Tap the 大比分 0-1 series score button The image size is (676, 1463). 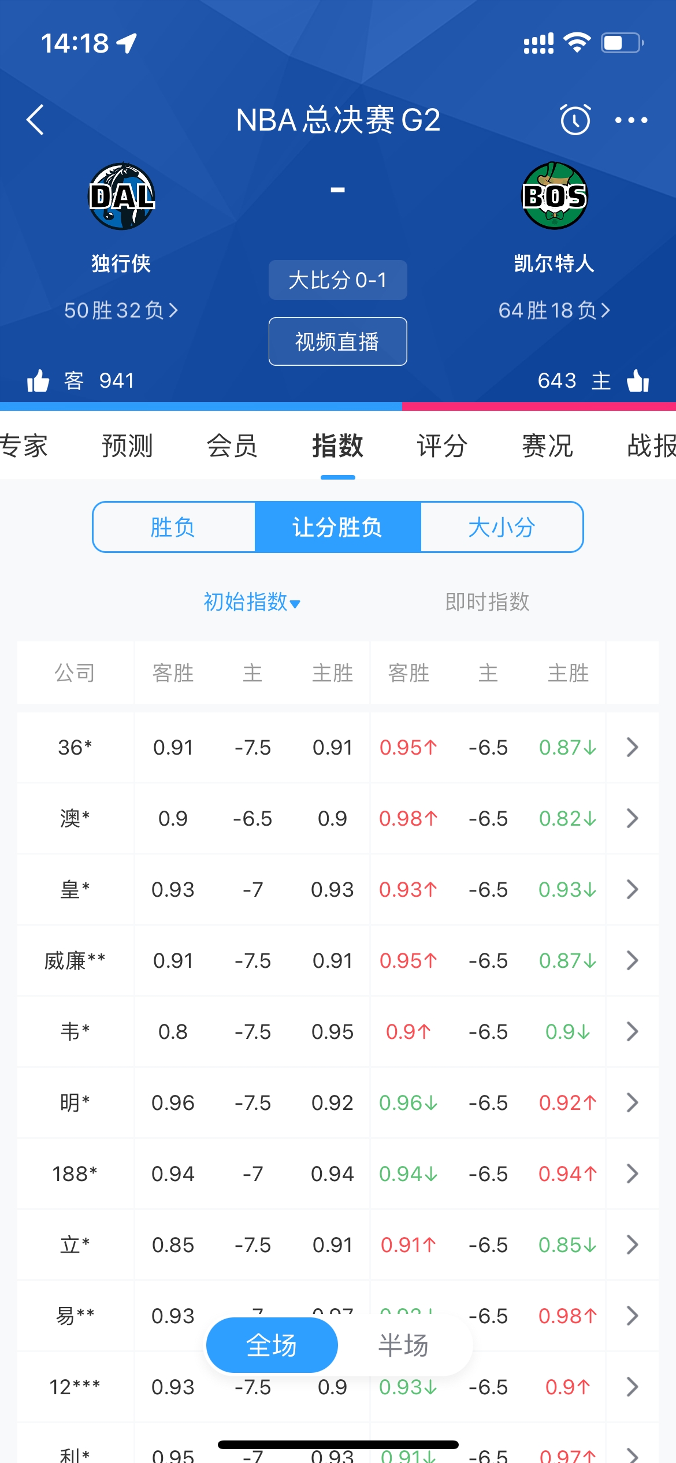pos(337,280)
